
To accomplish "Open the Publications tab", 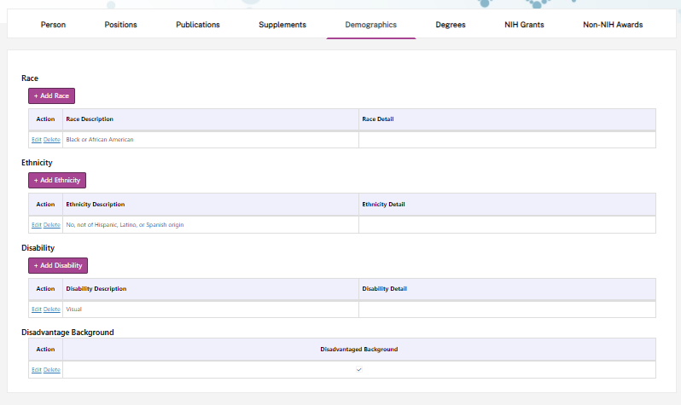I will [198, 25].
